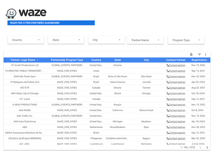
Task: Go to previous page of results
Action: [x=201, y=148]
